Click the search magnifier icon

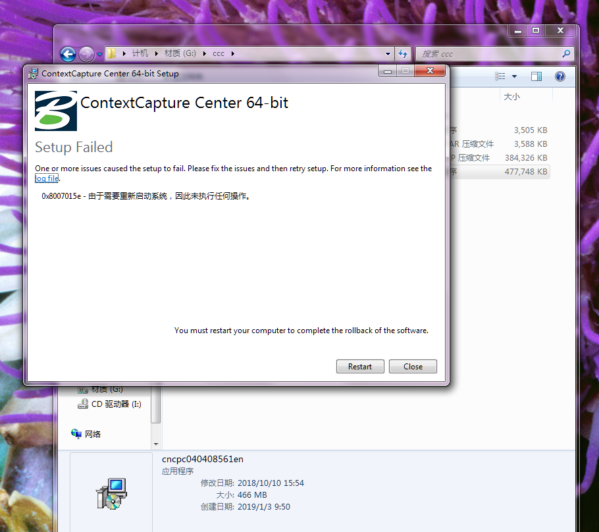coord(566,53)
